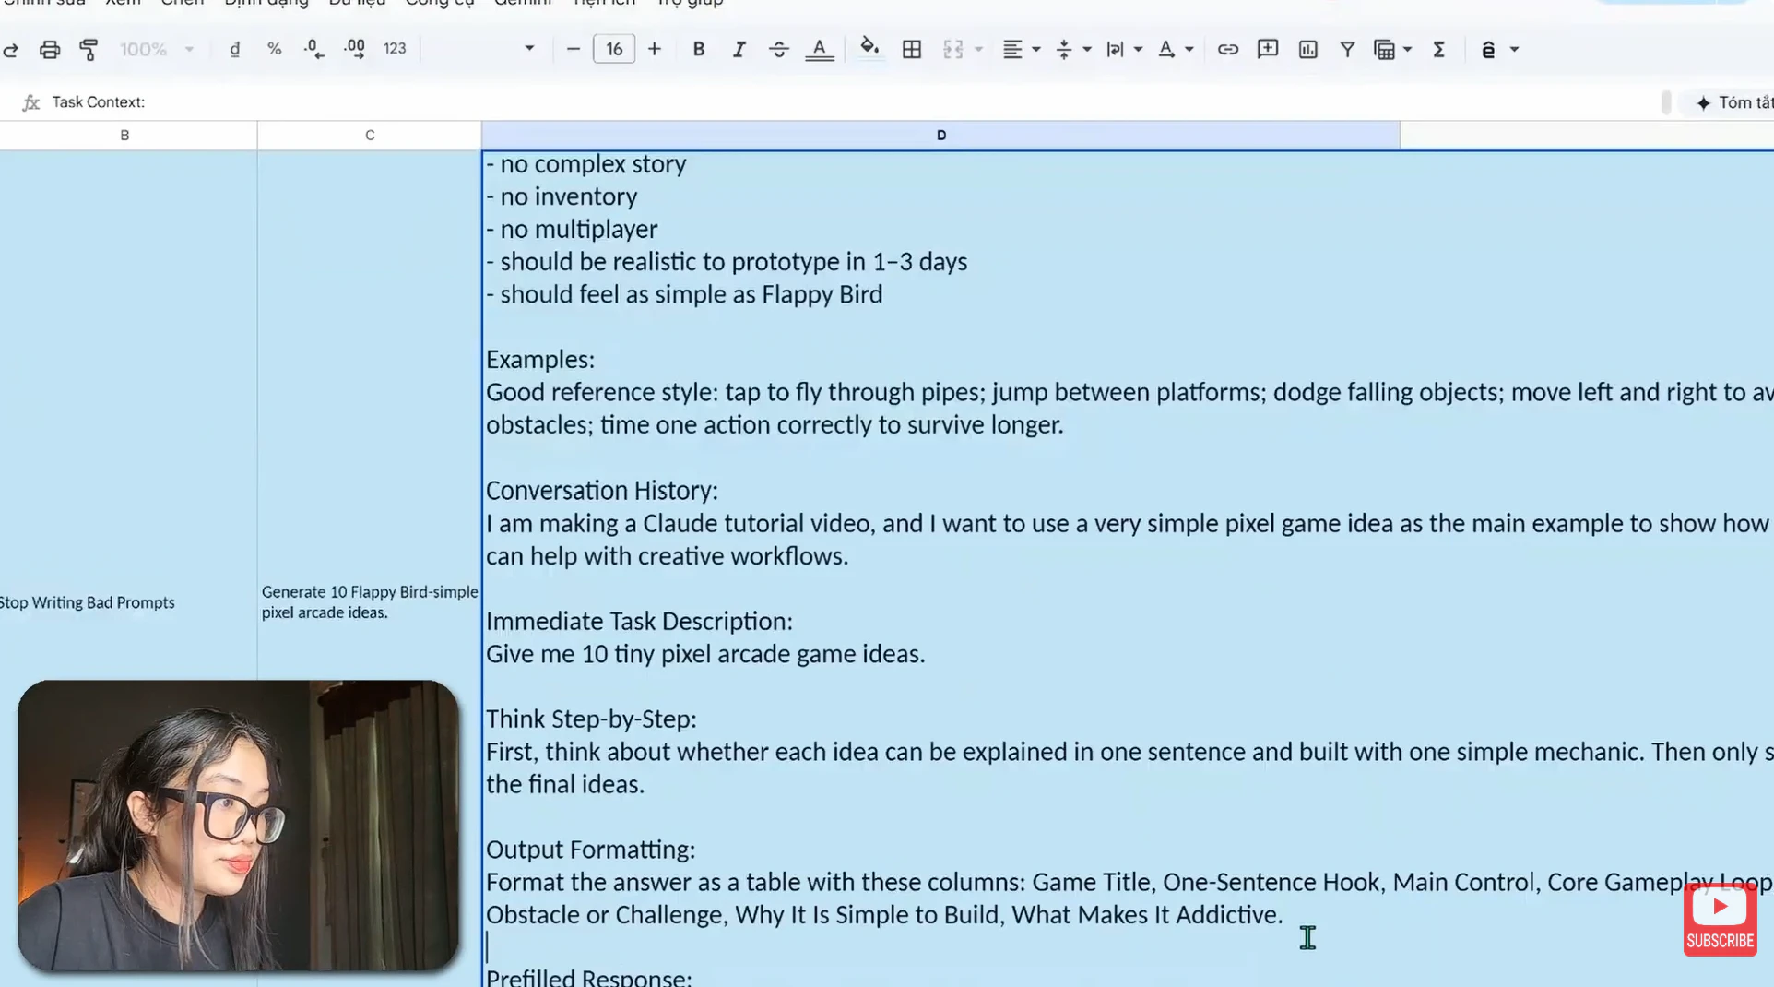Open the Xem menu

coord(123,4)
